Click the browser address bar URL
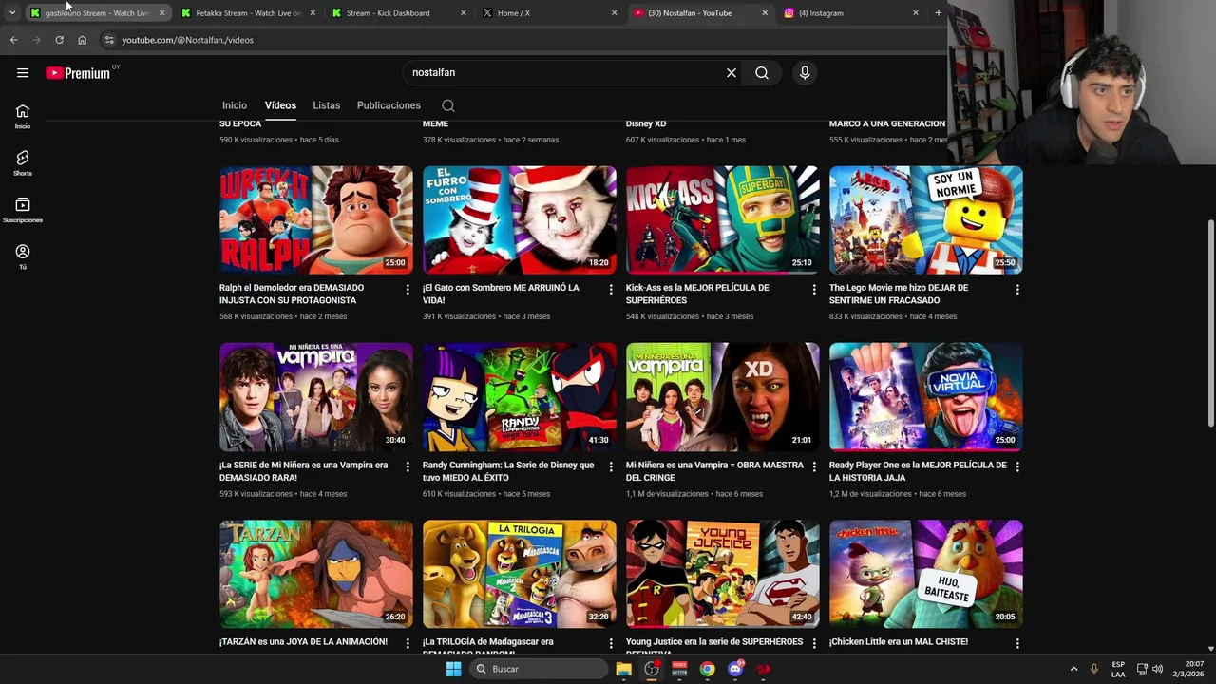Image resolution: width=1216 pixels, height=684 pixels. pos(187,40)
